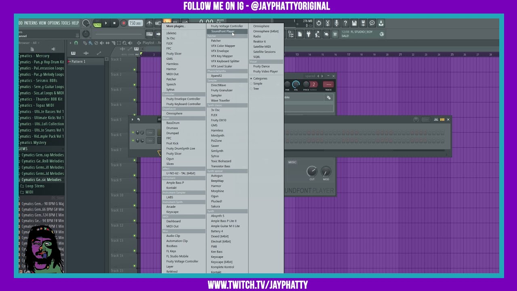Open the project files page icon

[300, 34]
